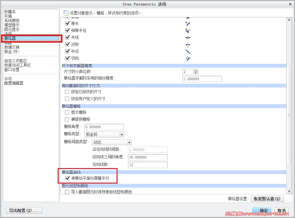Uncheck 使草绘平面与屏幕平行 option

tap(67, 178)
